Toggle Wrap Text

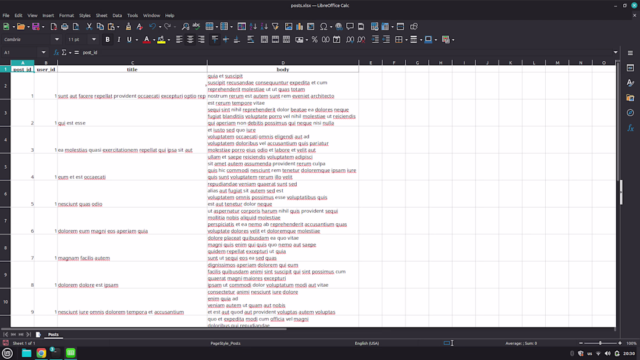tap(251, 40)
